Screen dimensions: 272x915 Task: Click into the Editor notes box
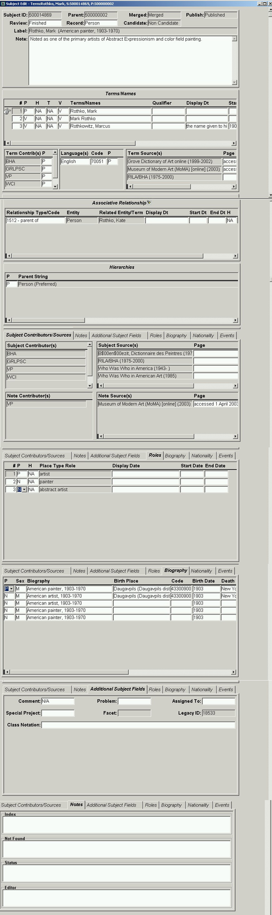117,898
